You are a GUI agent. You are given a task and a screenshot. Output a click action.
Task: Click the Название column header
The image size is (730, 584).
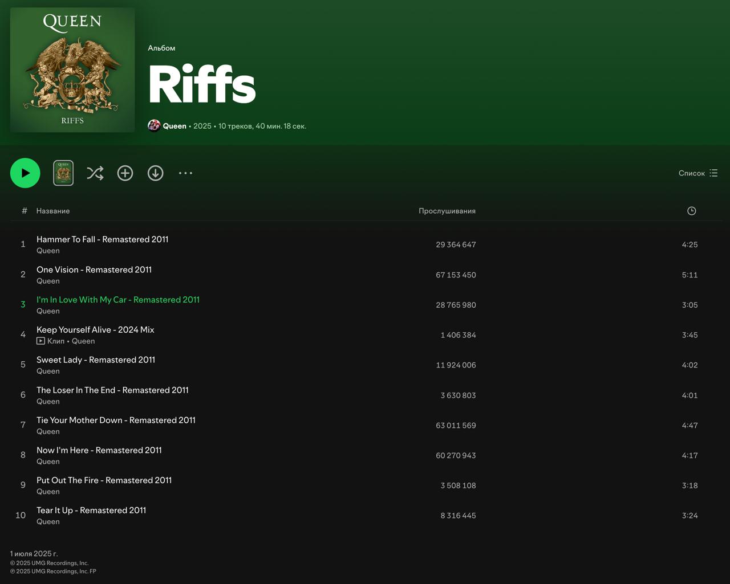pos(53,211)
